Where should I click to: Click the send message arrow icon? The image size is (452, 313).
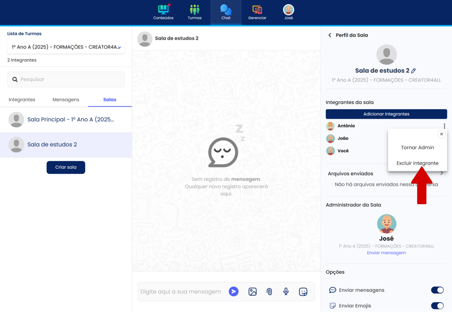(x=233, y=292)
